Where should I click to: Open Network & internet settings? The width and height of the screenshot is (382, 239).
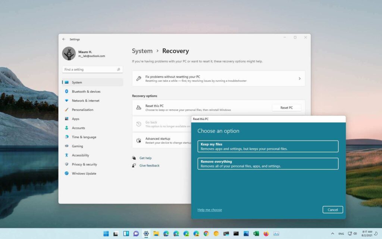click(93, 100)
